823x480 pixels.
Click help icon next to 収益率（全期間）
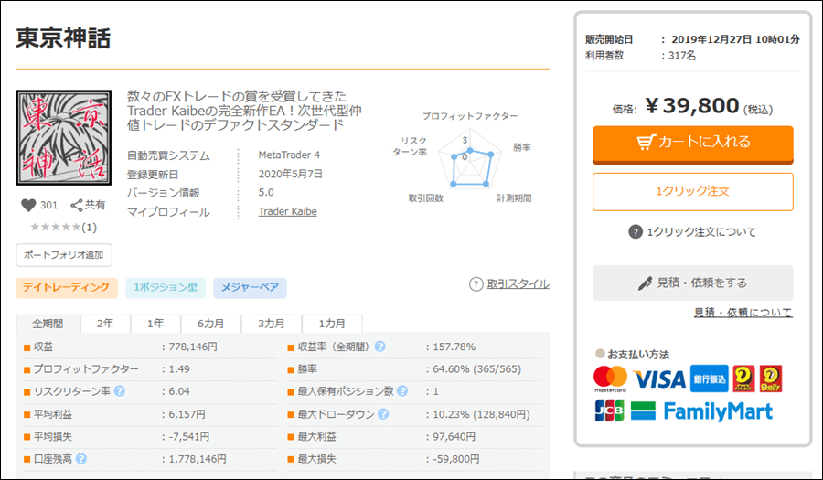(x=379, y=347)
